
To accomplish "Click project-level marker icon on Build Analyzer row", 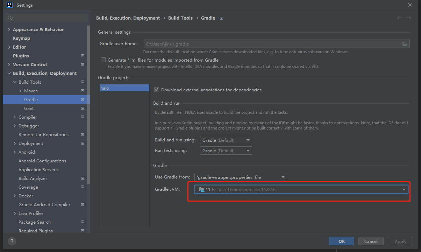I will click(x=83, y=178).
